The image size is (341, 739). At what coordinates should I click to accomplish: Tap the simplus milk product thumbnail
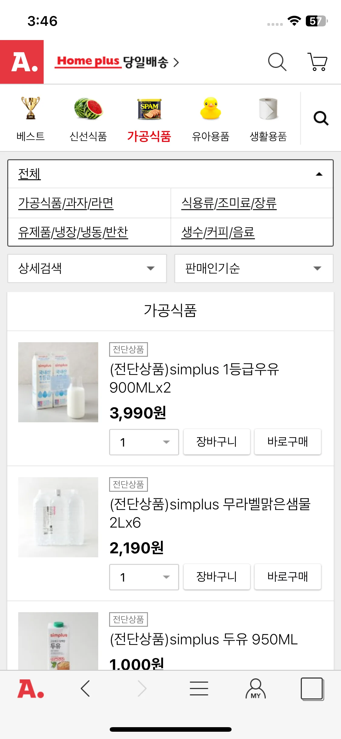(58, 382)
